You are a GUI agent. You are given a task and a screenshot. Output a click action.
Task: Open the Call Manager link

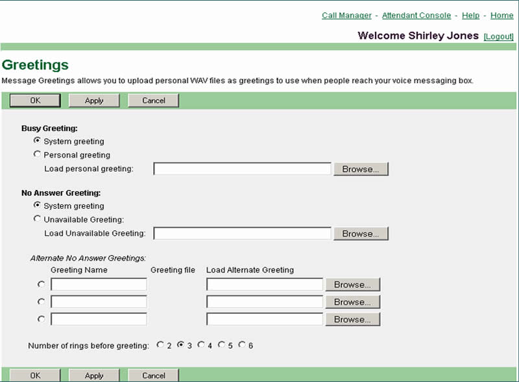[346, 16]
